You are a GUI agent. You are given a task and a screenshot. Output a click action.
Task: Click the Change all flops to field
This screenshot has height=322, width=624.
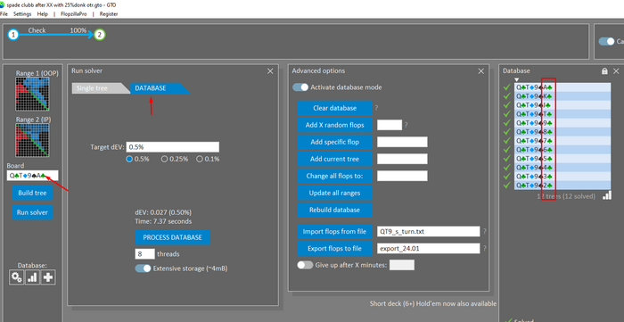pyautogui.click(x=402, y=176)
